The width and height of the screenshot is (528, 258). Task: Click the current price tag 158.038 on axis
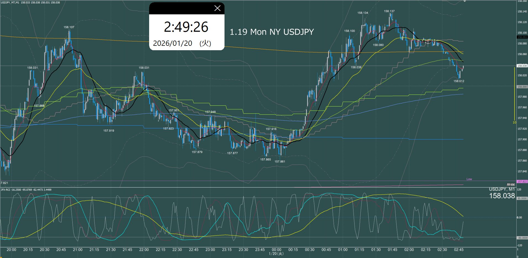click(x=522, y=66)
